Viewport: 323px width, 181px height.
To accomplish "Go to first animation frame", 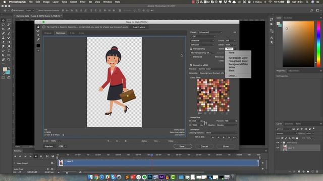I will tap(213, 137).
